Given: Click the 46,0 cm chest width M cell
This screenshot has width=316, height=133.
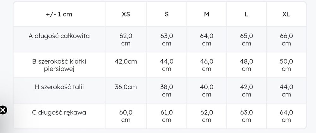Looking at the screenshot, I should coord(207,65).
